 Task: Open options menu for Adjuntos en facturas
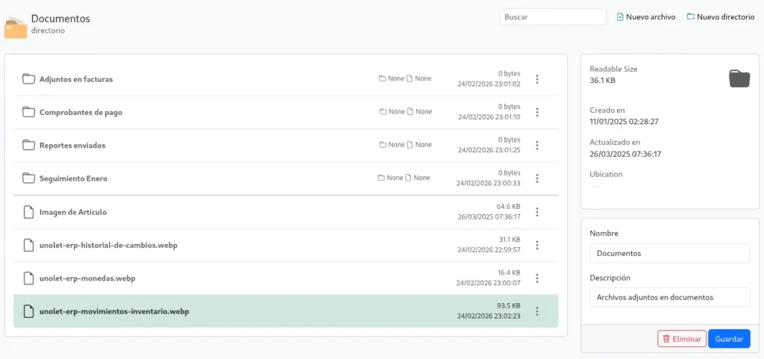click(x=537, y=79)
